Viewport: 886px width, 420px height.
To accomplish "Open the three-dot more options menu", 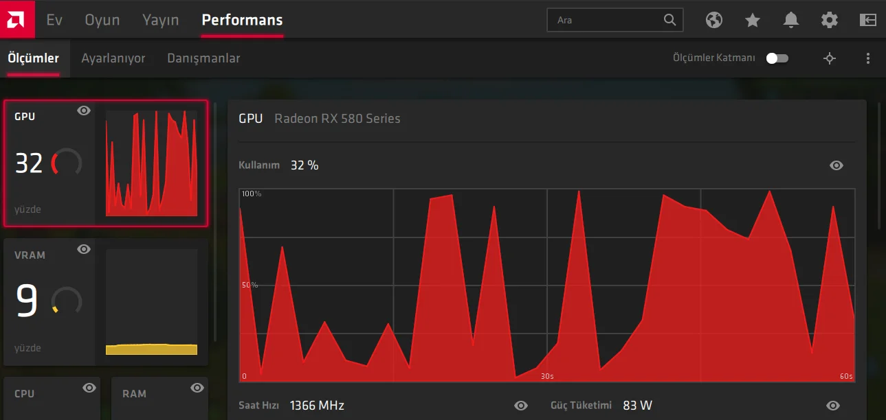I will click(x=868, y=58).
